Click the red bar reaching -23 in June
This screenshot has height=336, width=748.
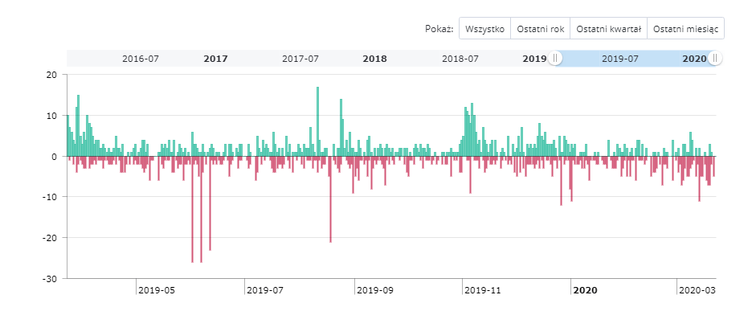point(210,203)
